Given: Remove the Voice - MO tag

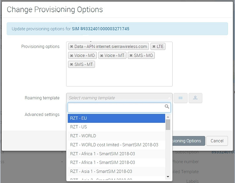Looking at the screenshot, I should [x=72, y=56].
